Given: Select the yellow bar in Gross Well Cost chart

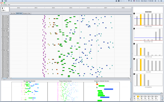Looking at the screenshot, I should tap(141, 52).
